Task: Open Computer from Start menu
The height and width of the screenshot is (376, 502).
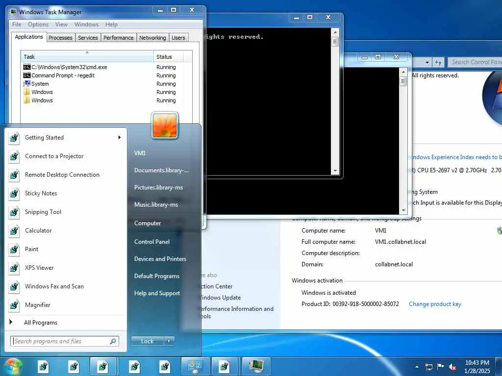Action: click(x=147, y=223)
